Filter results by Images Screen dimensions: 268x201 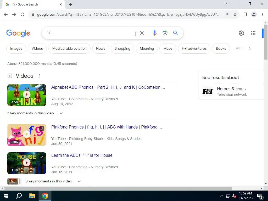16,48
